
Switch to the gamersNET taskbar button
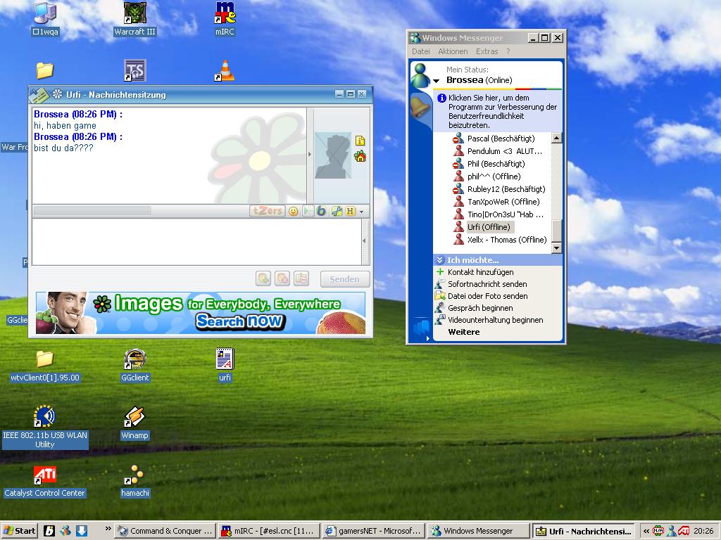click(373, 531)
